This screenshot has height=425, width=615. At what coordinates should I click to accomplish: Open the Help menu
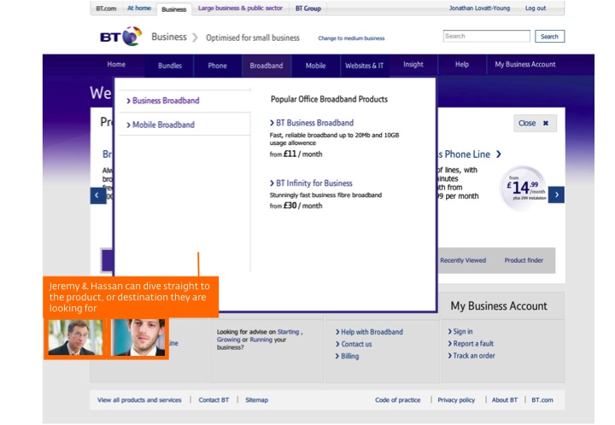click(462, 65)
